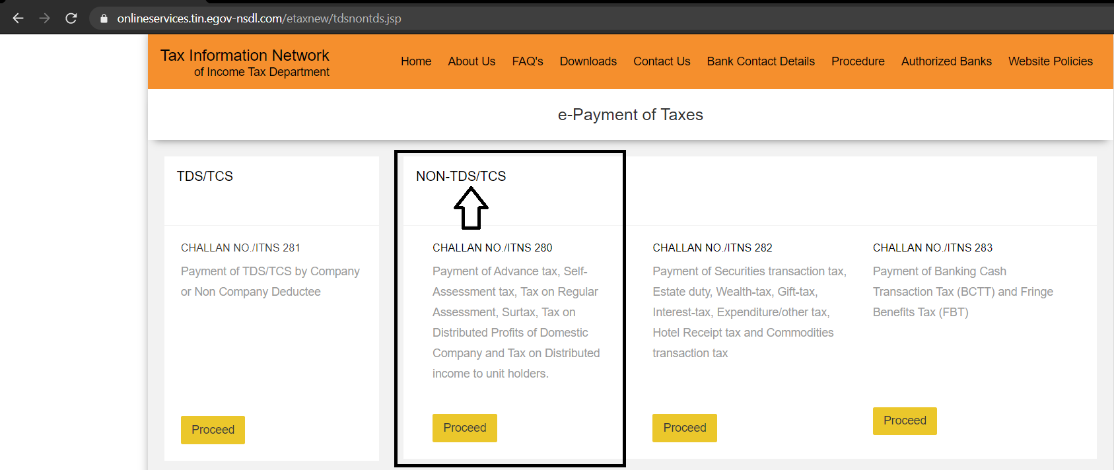1114x470 pixels.
Task: Proceed with Challan ITNS 283
Action: click(x=905, y=420)
